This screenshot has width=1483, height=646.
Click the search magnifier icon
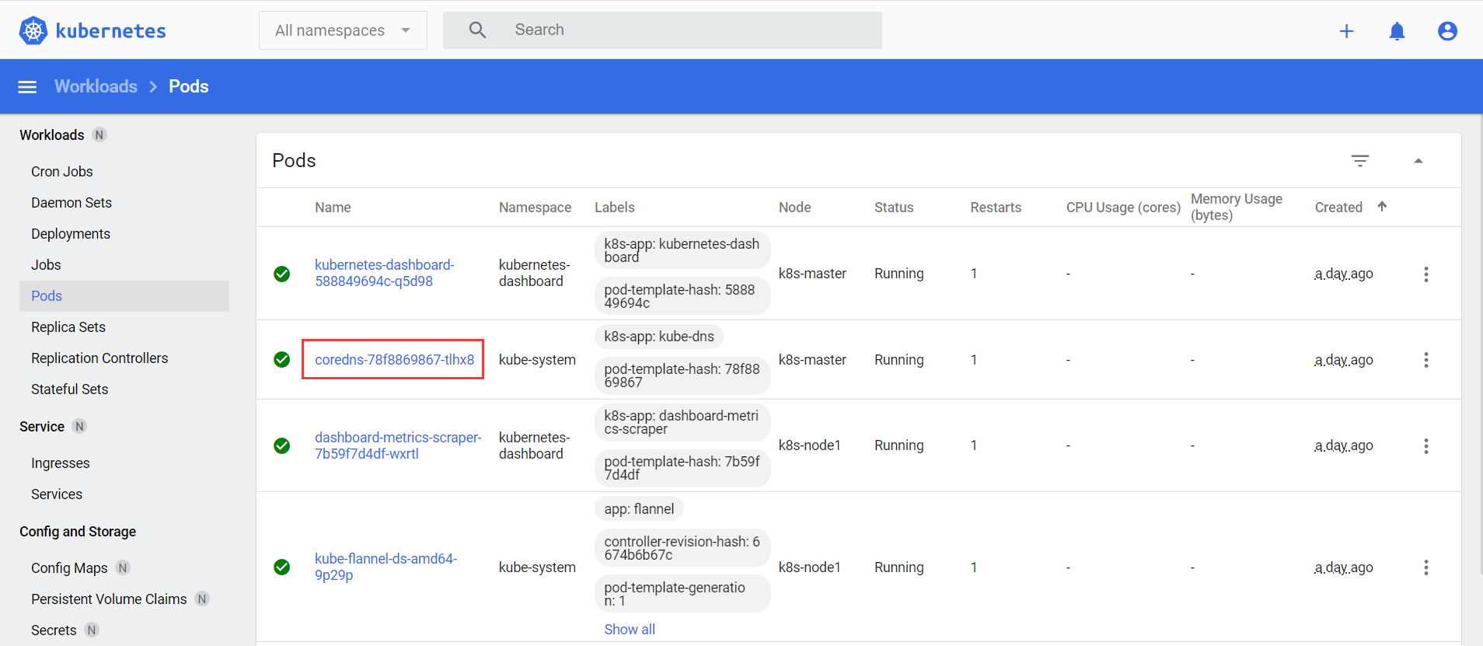tap(477, 30)
